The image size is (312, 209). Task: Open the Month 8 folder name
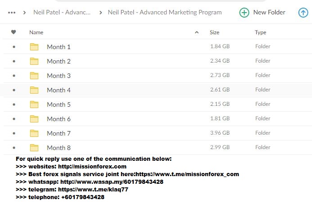click(59, 148)
